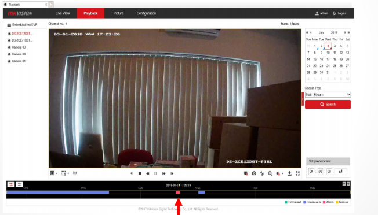Choose Camera 01 from channel list

click(19, 61)
